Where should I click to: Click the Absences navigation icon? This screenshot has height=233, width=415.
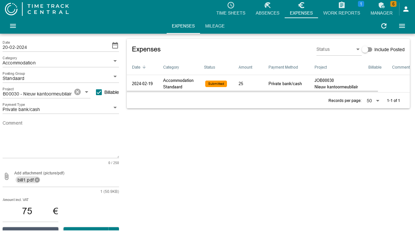pyautogui.click(x=267, y=5)
